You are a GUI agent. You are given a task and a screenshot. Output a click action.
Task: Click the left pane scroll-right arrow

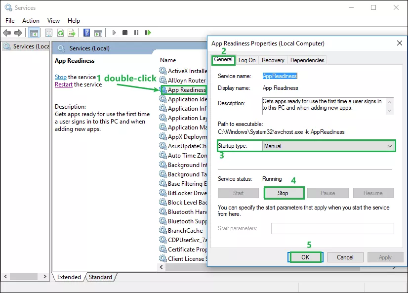pos(45,276)
